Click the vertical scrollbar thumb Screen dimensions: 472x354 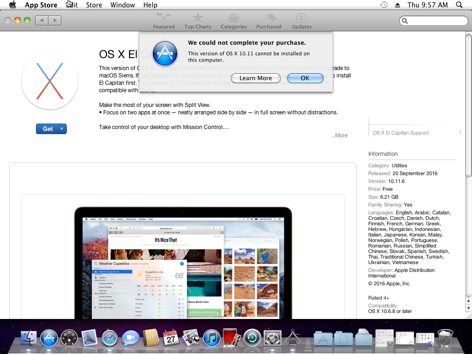pos(468,106)
